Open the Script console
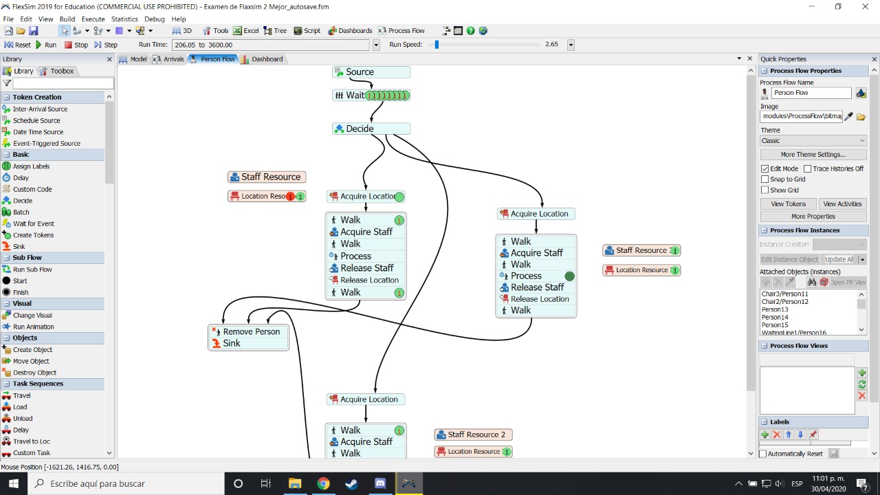 click(x=307, y=31)
